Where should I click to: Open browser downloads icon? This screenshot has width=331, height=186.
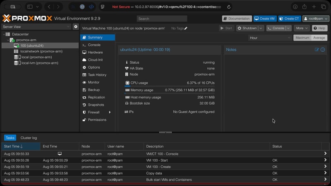[x=295, y=7]
